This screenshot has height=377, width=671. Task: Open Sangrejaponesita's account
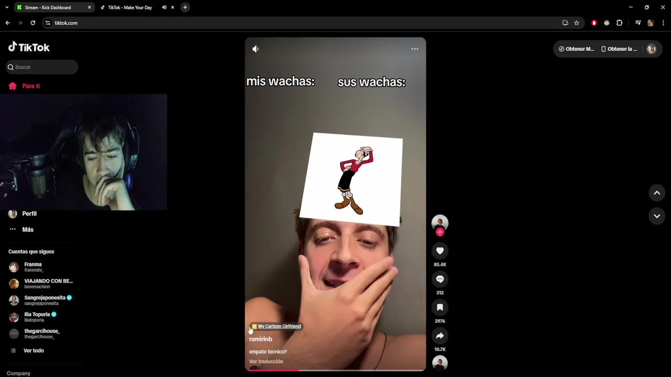40,301
